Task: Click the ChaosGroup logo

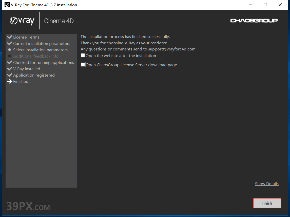Action: click(254, 21)
